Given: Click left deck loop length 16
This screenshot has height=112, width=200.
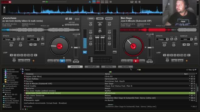Looking at the screenshot, I should tap(28, 55).
